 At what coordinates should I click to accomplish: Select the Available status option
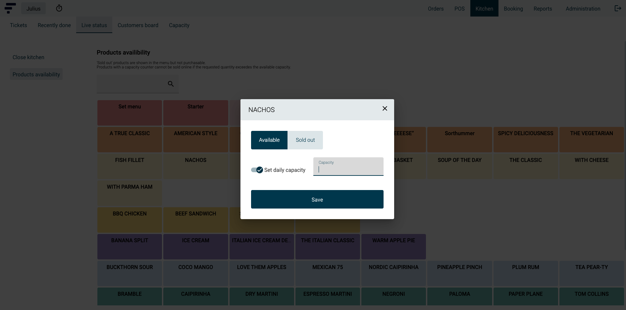(269, 140)
